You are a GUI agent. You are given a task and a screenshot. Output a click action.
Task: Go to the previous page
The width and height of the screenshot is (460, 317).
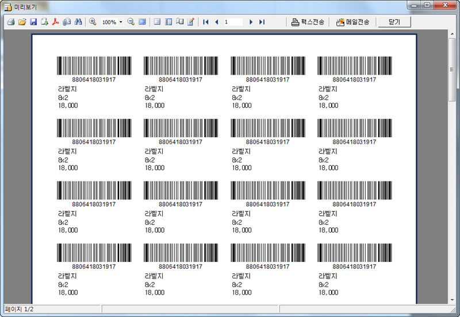click(x=217, y=22)
